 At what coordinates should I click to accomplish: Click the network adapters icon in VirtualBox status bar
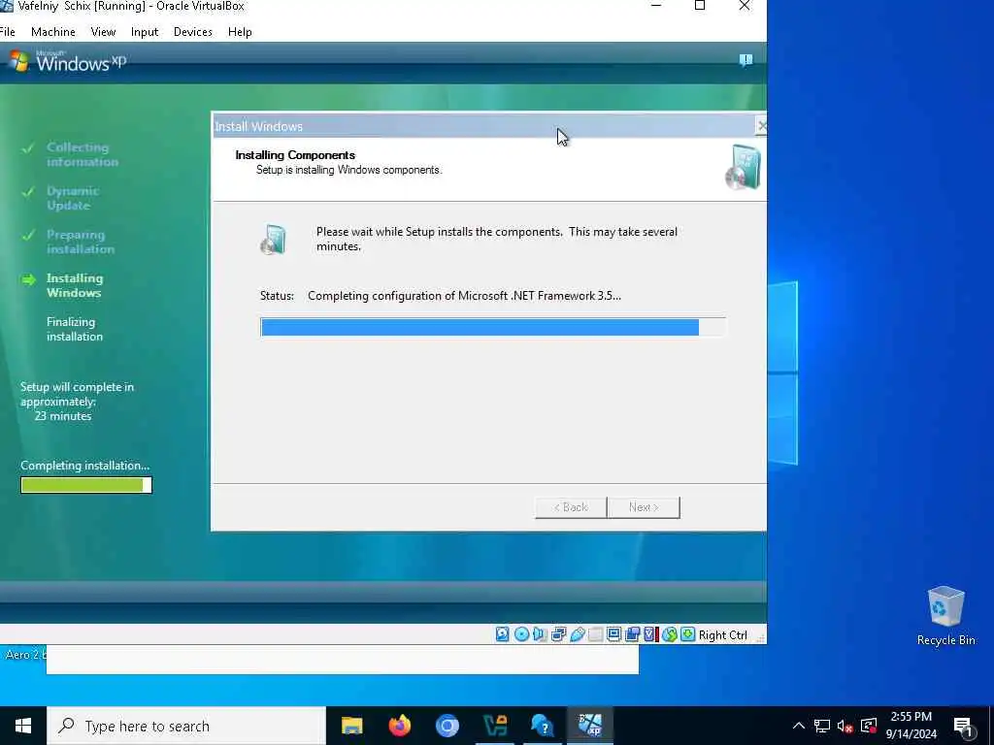(558, 634)
